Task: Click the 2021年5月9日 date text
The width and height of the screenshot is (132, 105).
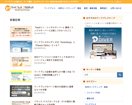Action: 39,78
